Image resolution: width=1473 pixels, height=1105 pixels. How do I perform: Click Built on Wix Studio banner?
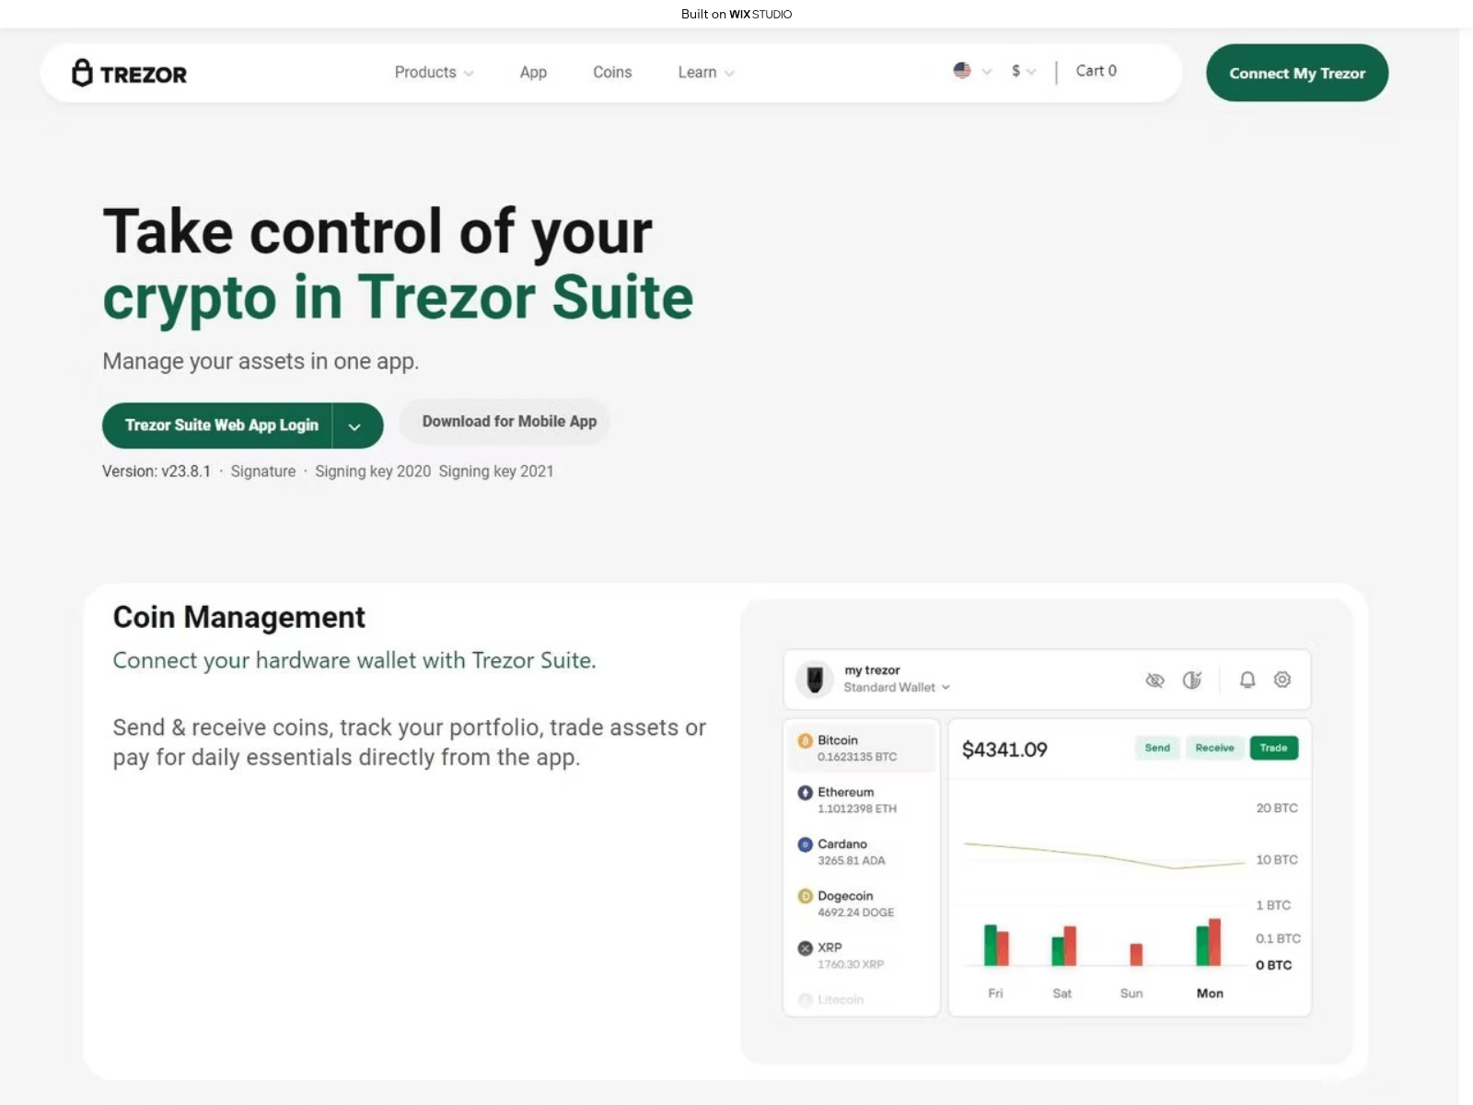point(736,14)
